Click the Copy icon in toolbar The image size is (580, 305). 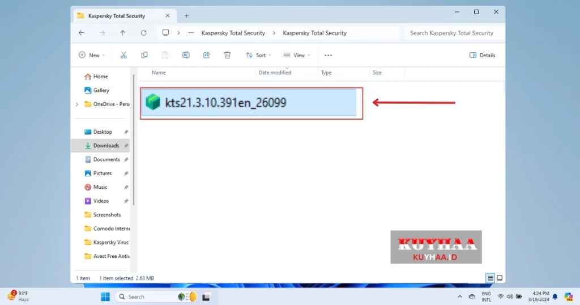(144, 55)
